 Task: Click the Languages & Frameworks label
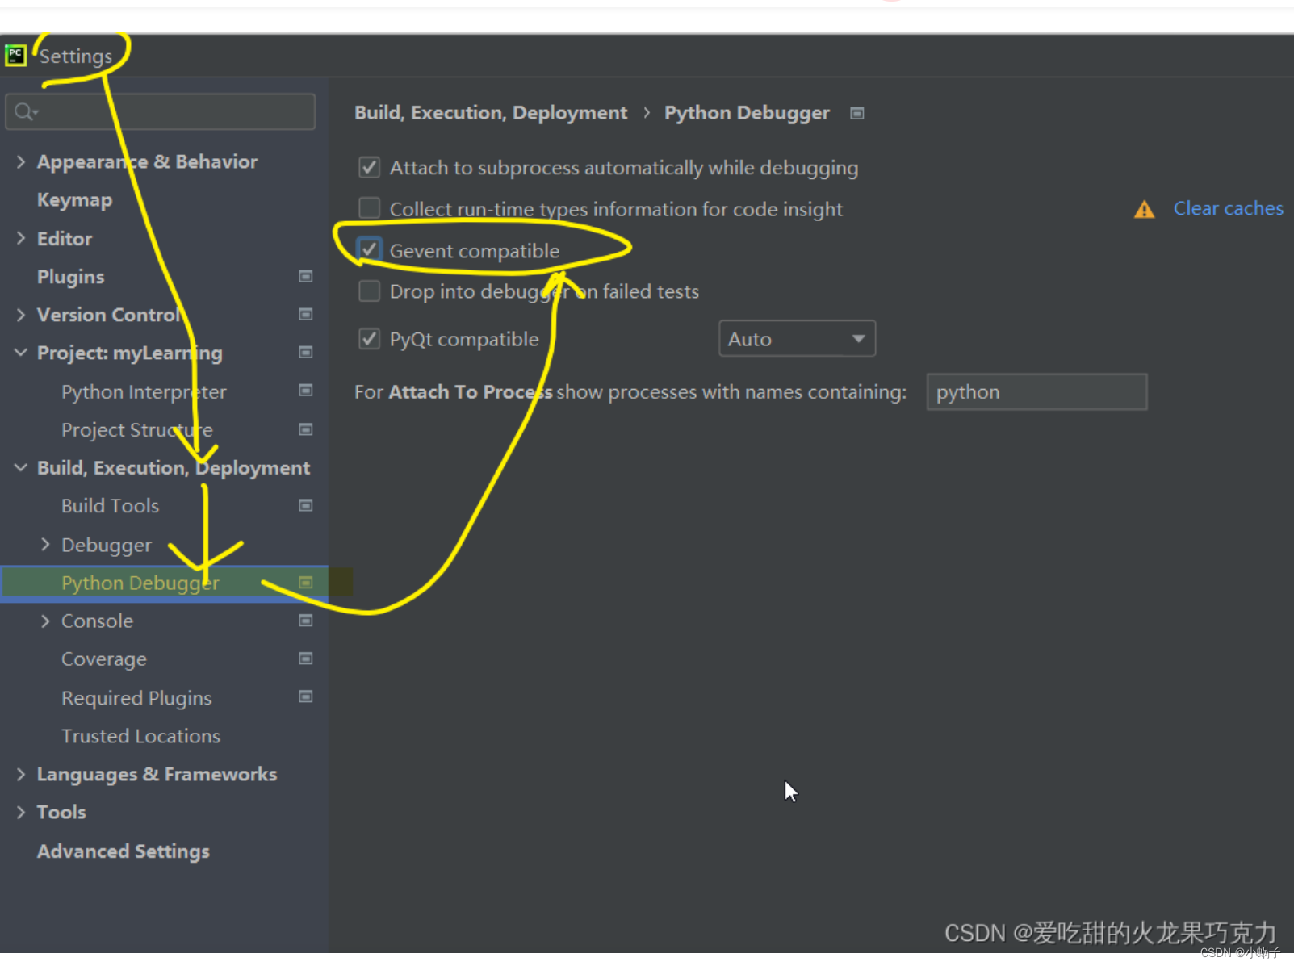[157, 775]
